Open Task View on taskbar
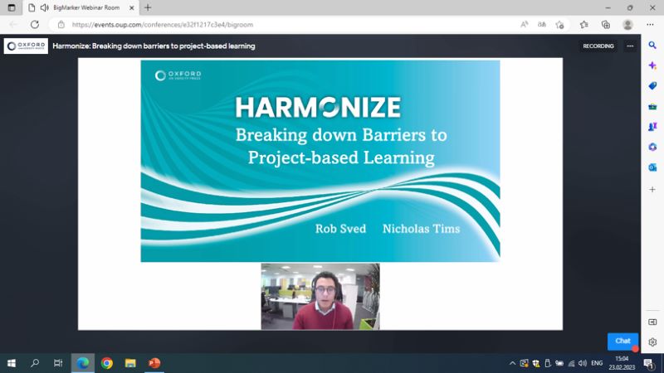 (x=58, y=363)
